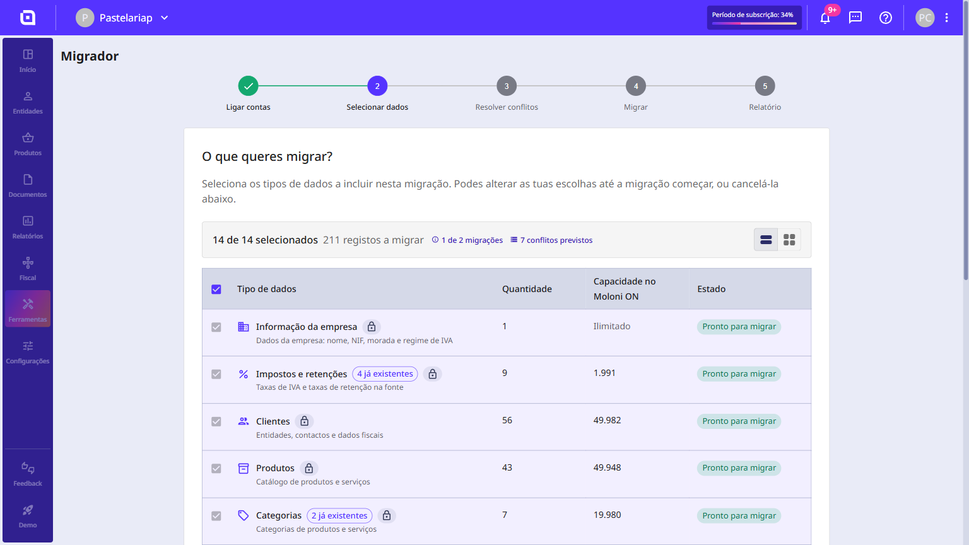Toggle the Categorias row checkbox
The image size is (969, 545).
click(x=216, y=516)
